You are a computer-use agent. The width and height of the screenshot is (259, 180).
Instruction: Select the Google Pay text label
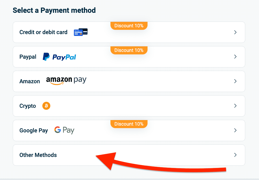(x=34, y=131)
